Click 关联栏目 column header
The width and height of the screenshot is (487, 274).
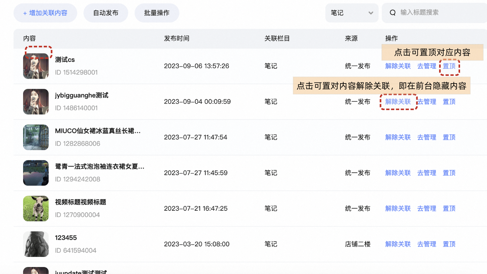pos(277,38)
